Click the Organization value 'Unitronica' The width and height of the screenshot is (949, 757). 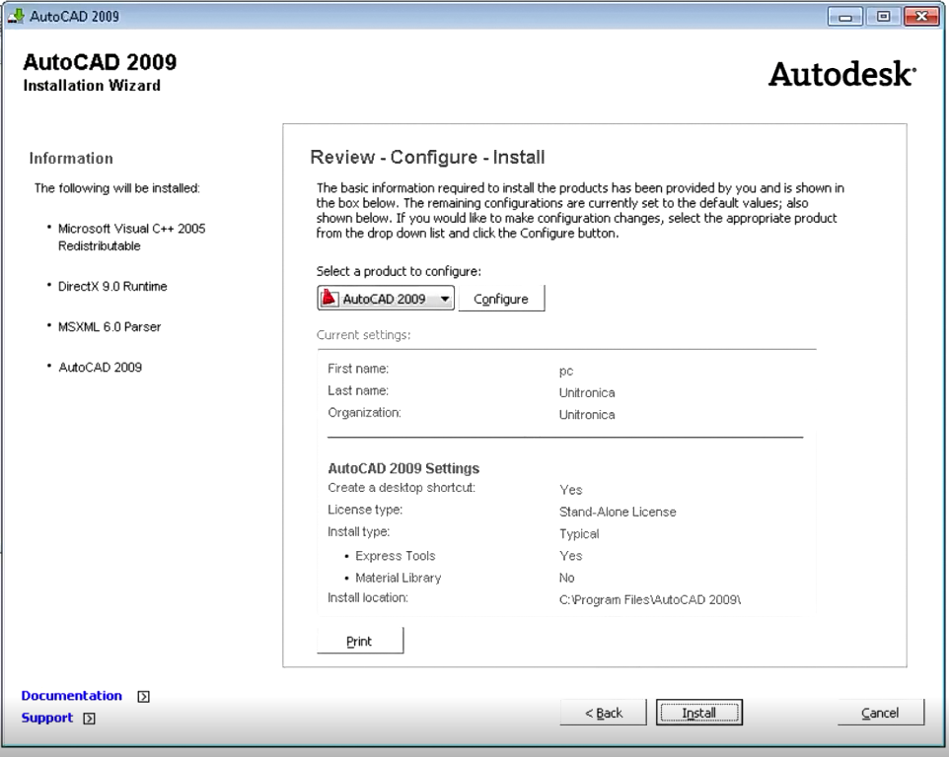(587, 415)
